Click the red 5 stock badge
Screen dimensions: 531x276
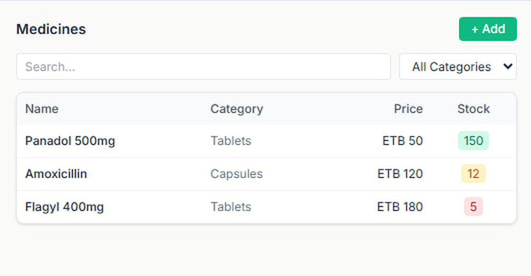click(473, 207)
